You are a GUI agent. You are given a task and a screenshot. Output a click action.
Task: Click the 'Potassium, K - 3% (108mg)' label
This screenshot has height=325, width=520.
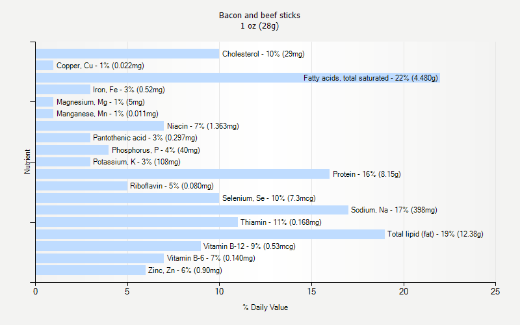tap(136, 162)
